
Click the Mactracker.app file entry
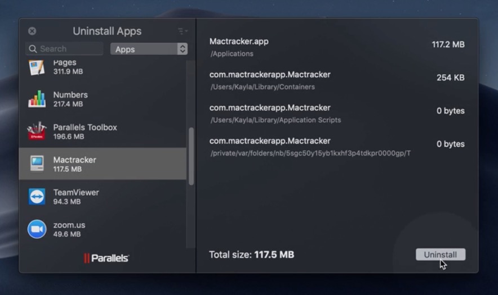tap(239, 42)
